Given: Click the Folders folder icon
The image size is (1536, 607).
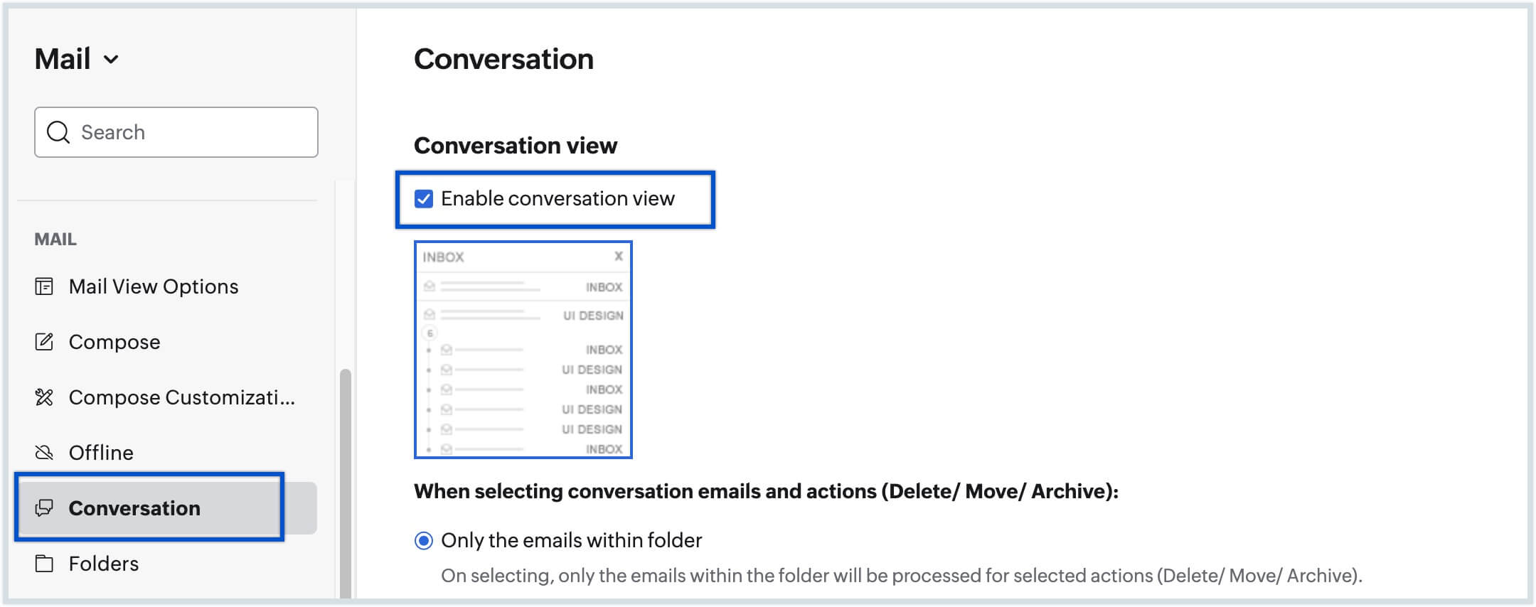Looking at the screenshot, I should [x=44, y=564].
